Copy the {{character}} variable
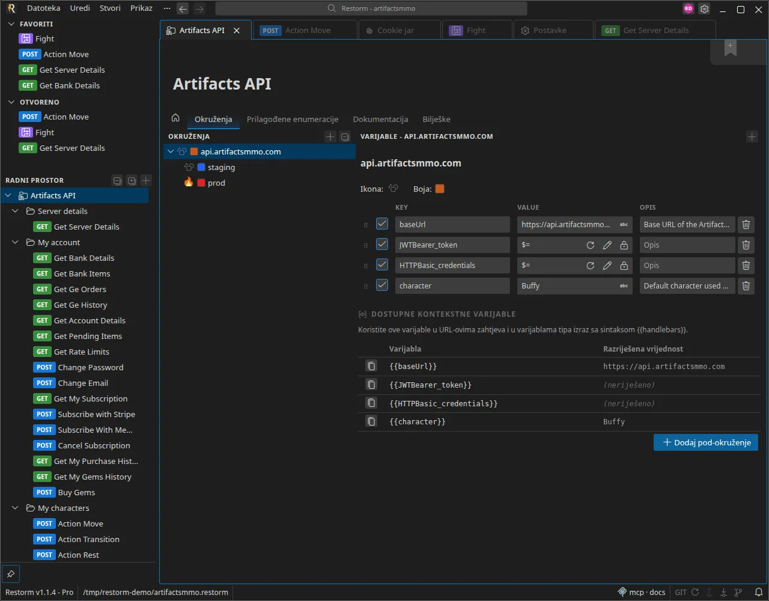The width and height of the screenshot is (769, 601). (x=371, y=421)
